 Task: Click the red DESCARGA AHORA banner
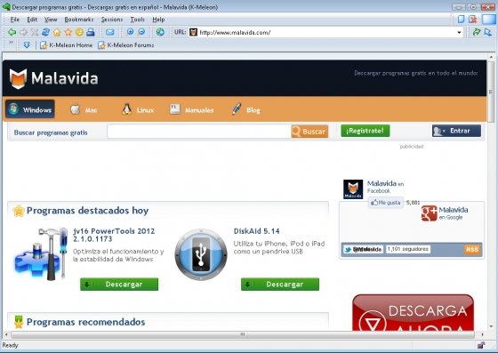click(x=413, y=313)
